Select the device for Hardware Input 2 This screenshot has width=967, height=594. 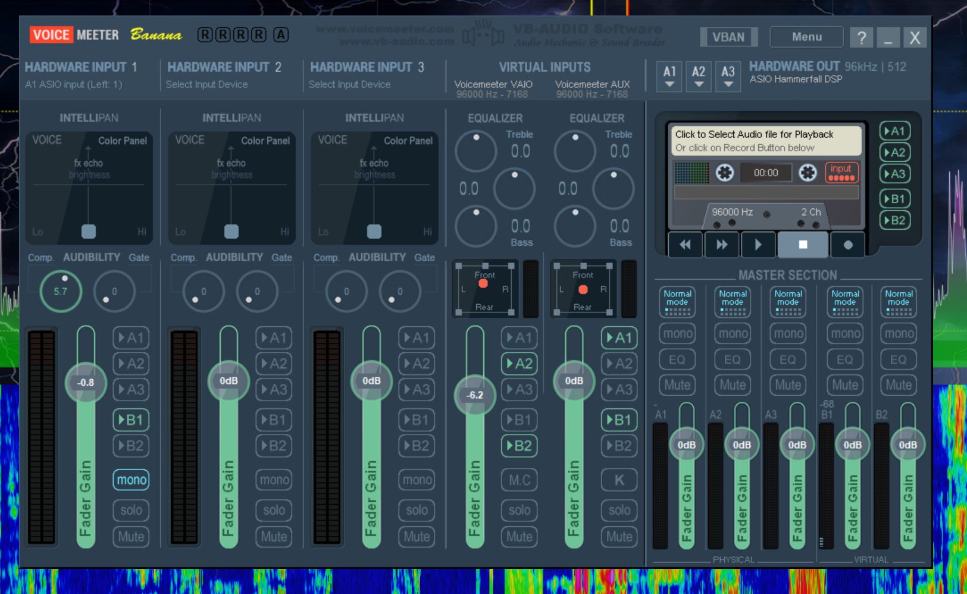tap(206, 85)
